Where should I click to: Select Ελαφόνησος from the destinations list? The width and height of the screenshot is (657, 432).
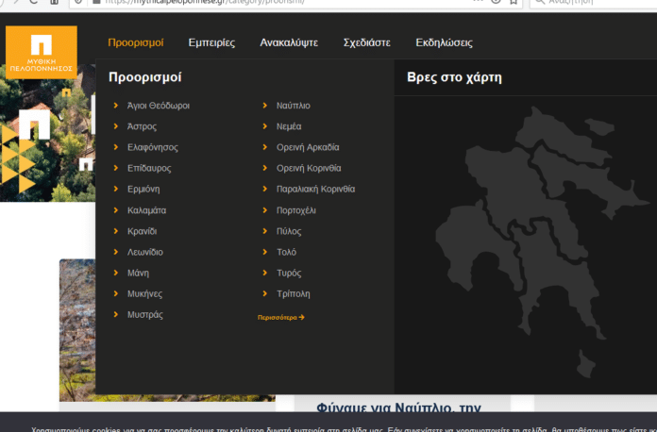(x=152, y=147)
